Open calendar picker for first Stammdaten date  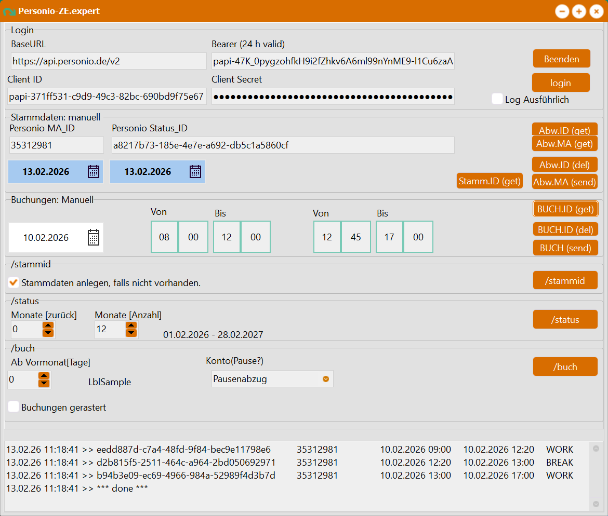click(x=94, y=172)
